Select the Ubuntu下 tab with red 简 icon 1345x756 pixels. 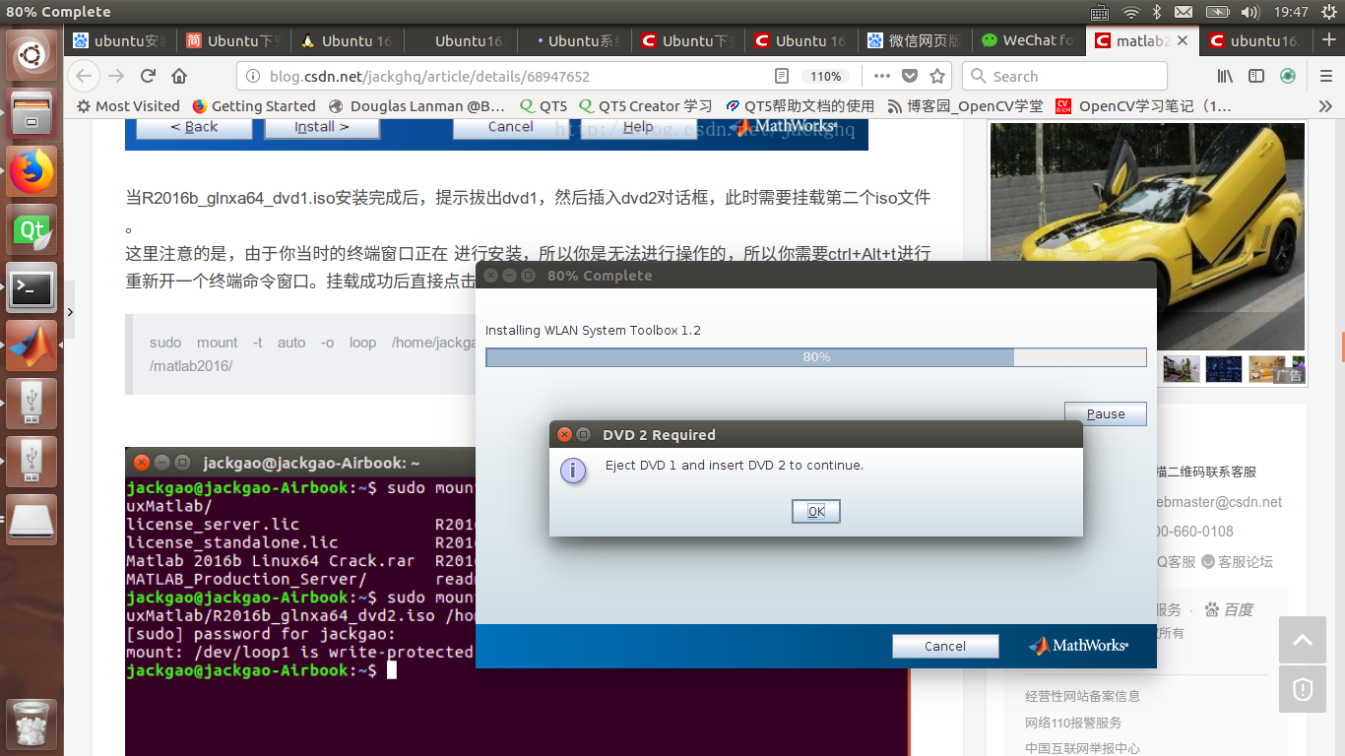tap(234, 40)
